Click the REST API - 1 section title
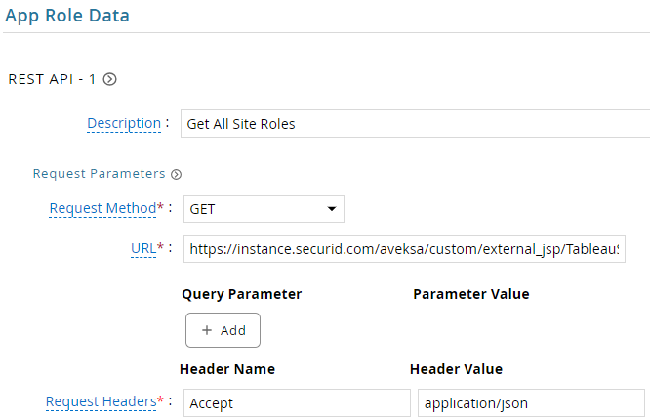The width and height of the screenshot is (650, 420). (x=52, y=79)
